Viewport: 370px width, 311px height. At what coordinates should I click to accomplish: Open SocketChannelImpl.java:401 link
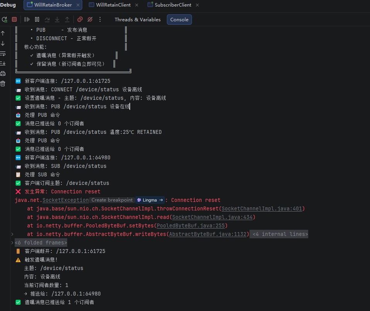point(262,208)
